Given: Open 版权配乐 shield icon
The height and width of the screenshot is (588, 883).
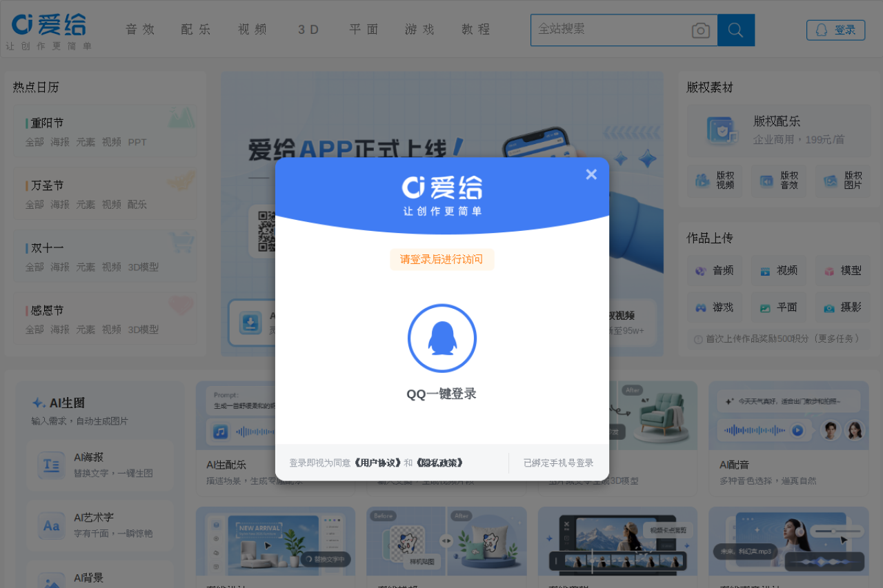Looking at the screenshot, I should pos(722,130).
